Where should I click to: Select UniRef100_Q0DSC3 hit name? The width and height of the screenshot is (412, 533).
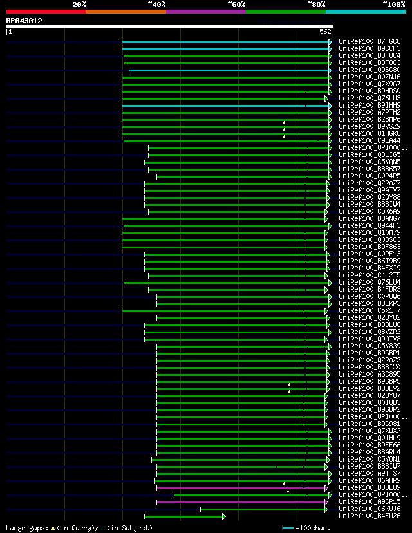point(370,239)
